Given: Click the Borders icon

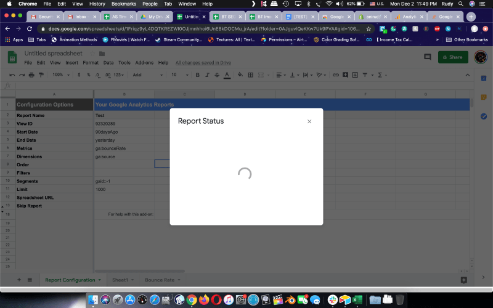Looking at the screenshot, I should (251, 75).
